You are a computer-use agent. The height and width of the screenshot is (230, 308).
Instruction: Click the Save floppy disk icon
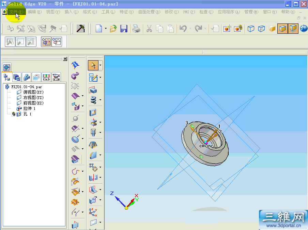pos(124,29)
